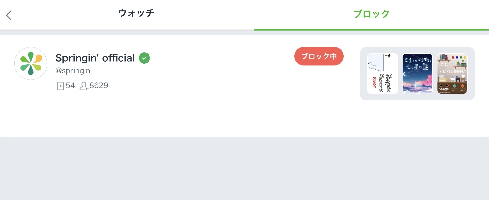
Task: Click the works count play icon
Action: [x=60, y=86]
